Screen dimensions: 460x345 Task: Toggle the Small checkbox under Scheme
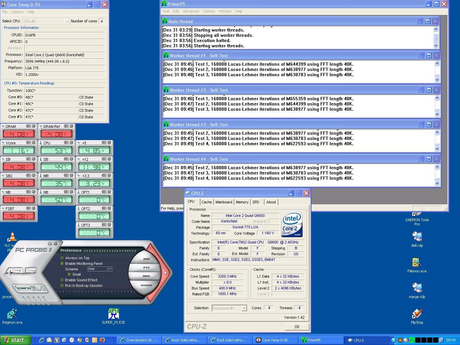(69, 274)
